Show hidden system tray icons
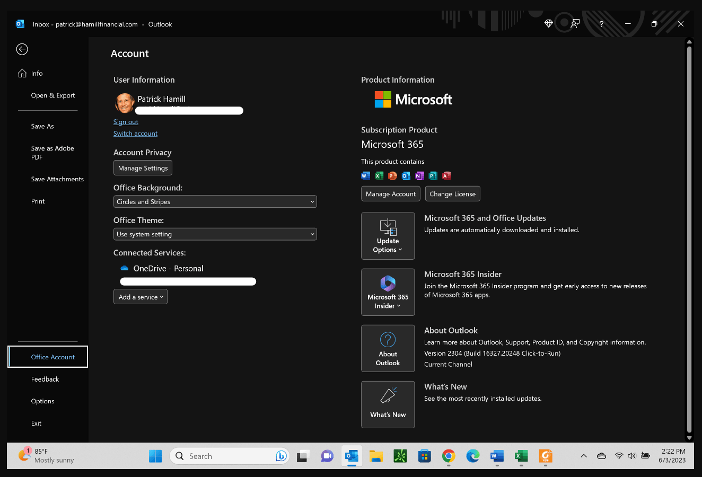 click(584, 456)
